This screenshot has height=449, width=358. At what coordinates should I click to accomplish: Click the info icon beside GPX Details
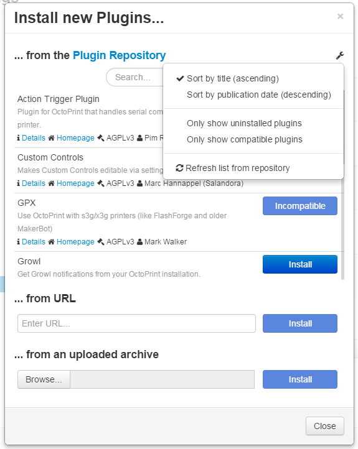tap(18, 242)
